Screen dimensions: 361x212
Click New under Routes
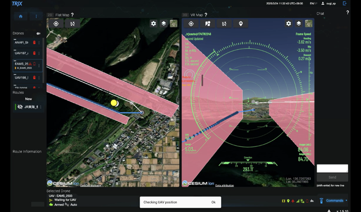[x=28, y=99]
